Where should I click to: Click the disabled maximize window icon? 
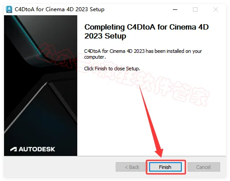pos(195,9)
